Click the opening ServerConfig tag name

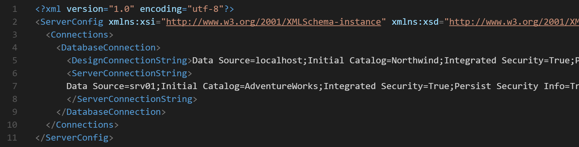72,22
